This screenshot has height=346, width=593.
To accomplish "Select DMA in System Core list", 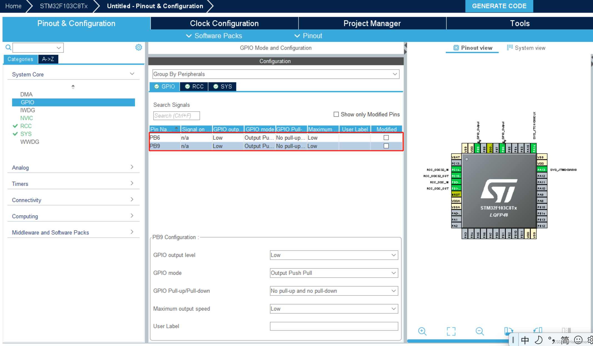I will click(x=26, y=94).
